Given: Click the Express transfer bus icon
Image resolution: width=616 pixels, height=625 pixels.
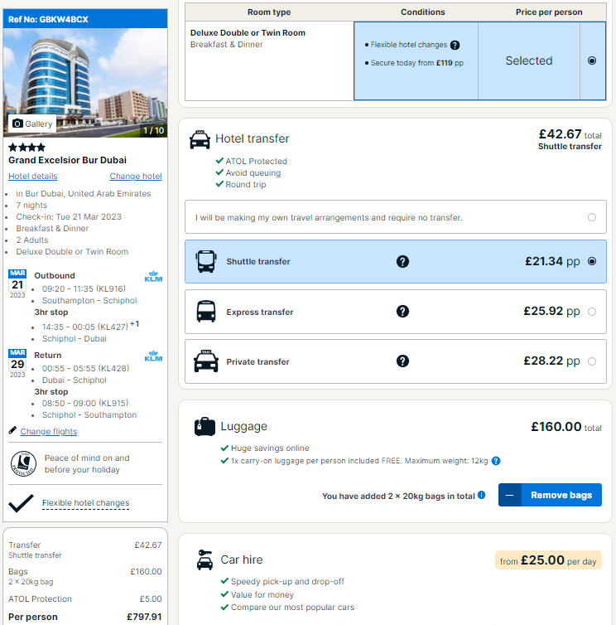Looking at the screenshot, I should coord(206,312).
